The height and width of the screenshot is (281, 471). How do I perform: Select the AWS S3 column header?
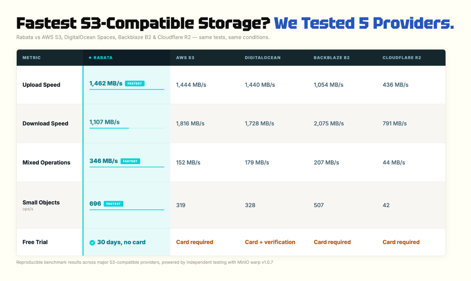coord(185,58)
